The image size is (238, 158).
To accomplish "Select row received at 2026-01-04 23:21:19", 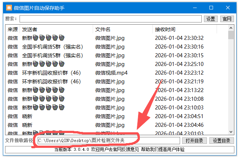I will coord(117,82).
